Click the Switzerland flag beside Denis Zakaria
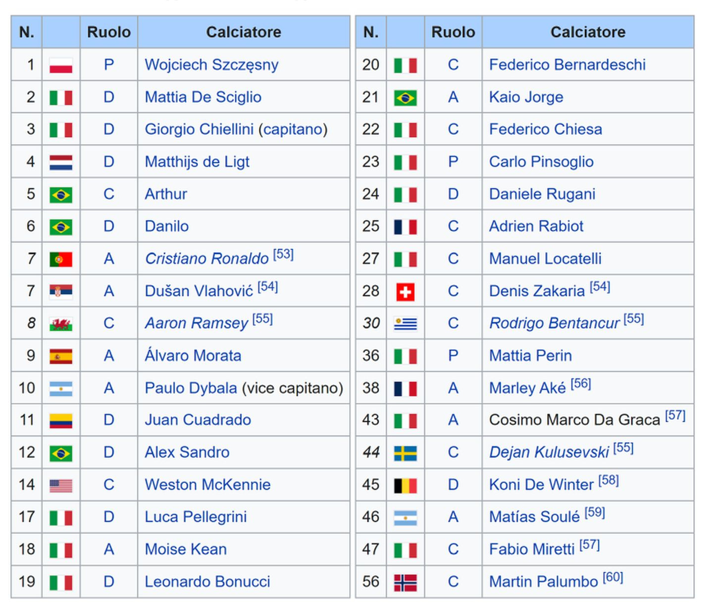713x603 pixels. coord(405,292)
